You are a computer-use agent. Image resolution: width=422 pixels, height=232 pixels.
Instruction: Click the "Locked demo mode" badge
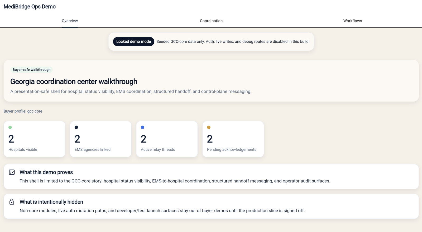click(x=133, y=42)
